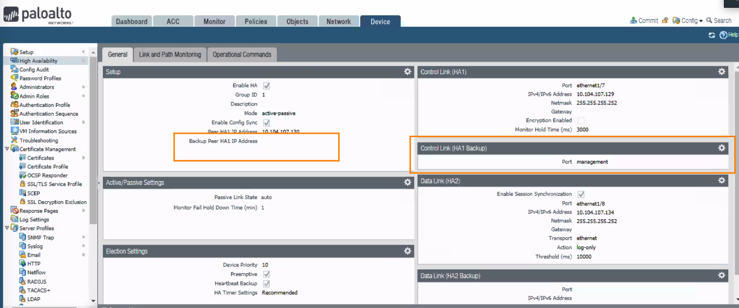Click the 'active-passive' Mode value
Viewport: 739px width, 308px height.
tap(279, 113)
